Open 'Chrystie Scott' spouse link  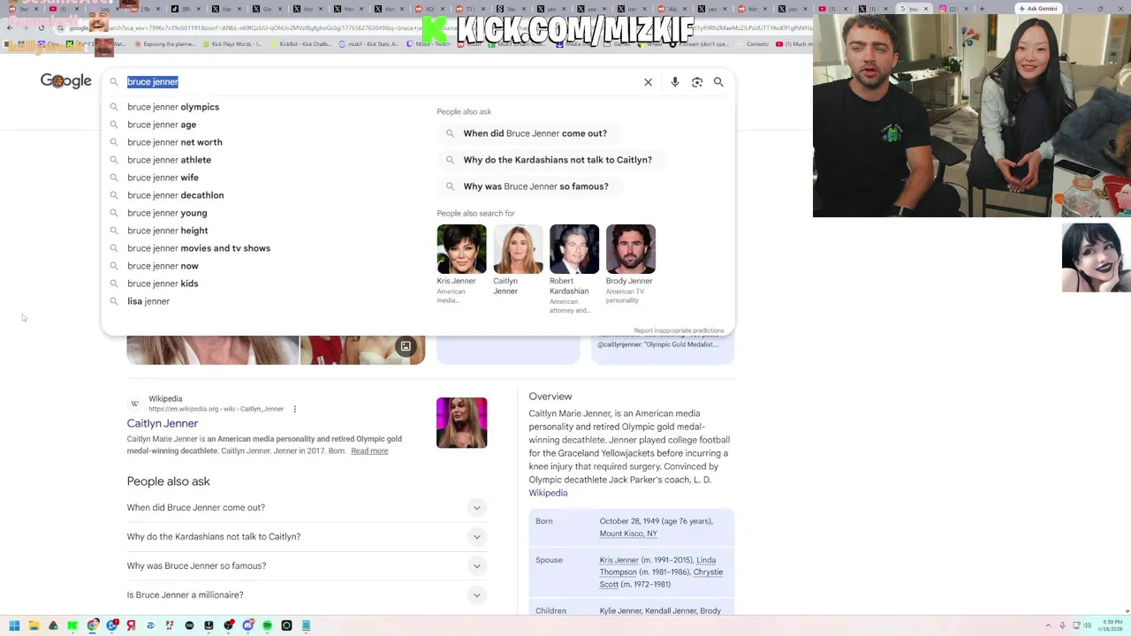click(x=661, y=578)
